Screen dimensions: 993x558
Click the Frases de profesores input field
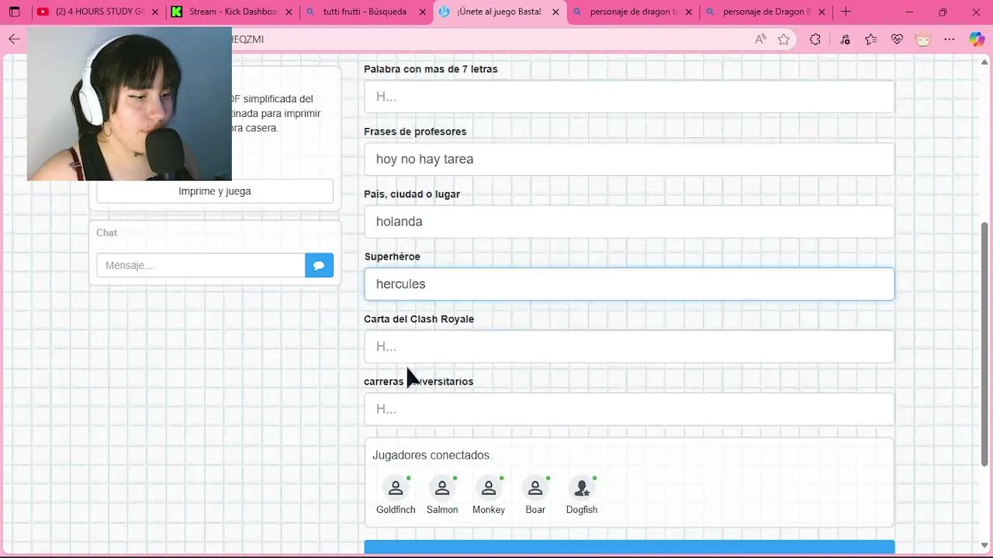(629, 159)
